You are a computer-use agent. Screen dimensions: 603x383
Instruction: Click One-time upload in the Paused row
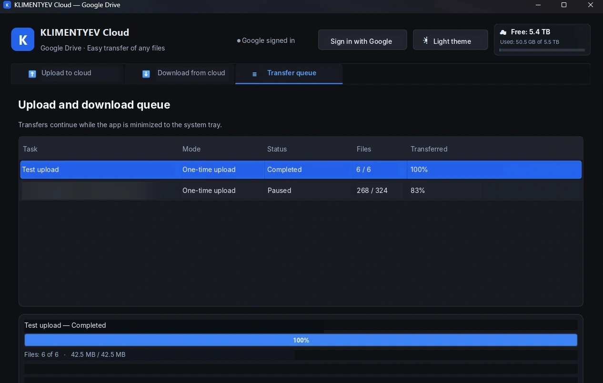click(209, 191)
